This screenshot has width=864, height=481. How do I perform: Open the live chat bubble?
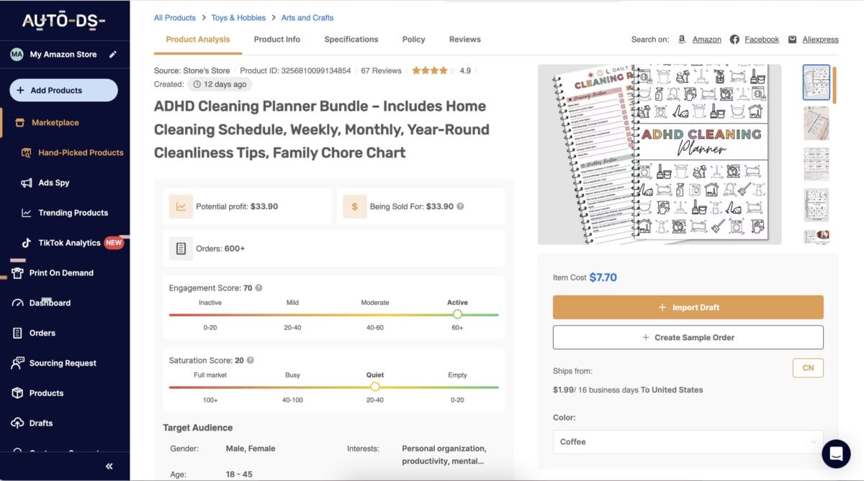point(836,454)
